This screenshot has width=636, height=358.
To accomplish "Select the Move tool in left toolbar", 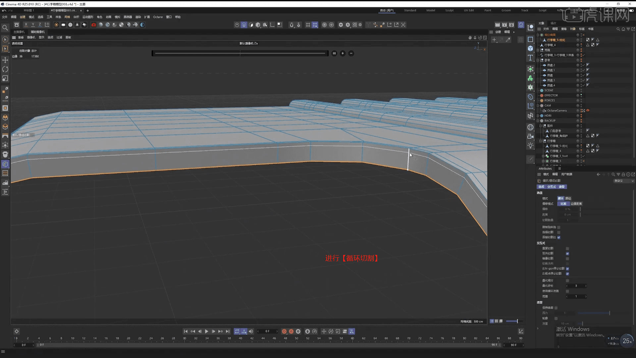I will 5,60.
